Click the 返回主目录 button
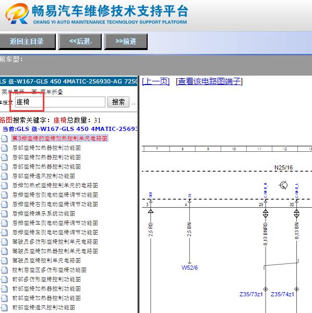 pos(27,42)
